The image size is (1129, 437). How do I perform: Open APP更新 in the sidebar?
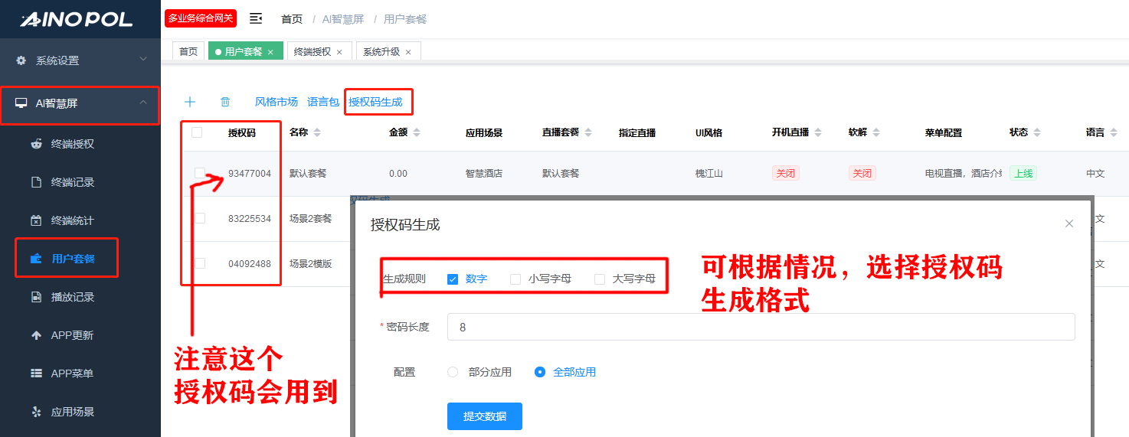72,335
